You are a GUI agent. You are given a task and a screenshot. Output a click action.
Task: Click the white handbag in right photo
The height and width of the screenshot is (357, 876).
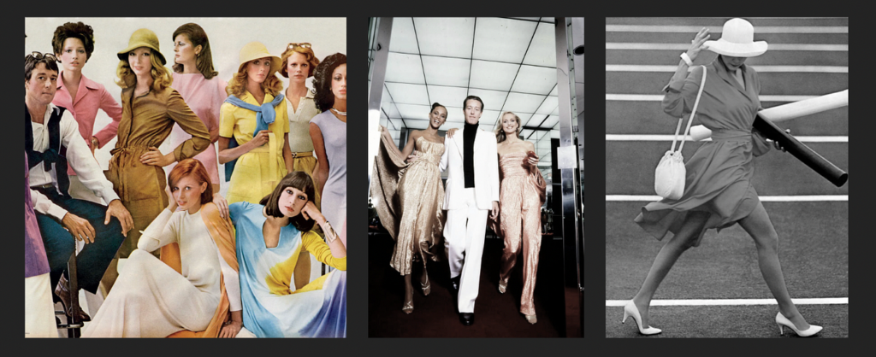[x=670, y=175]
